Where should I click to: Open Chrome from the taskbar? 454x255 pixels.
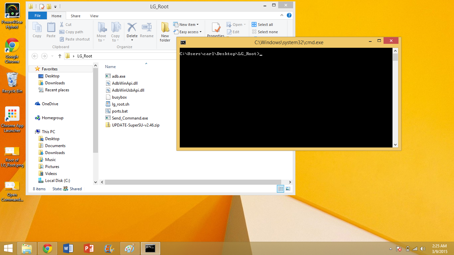(48, 248)
